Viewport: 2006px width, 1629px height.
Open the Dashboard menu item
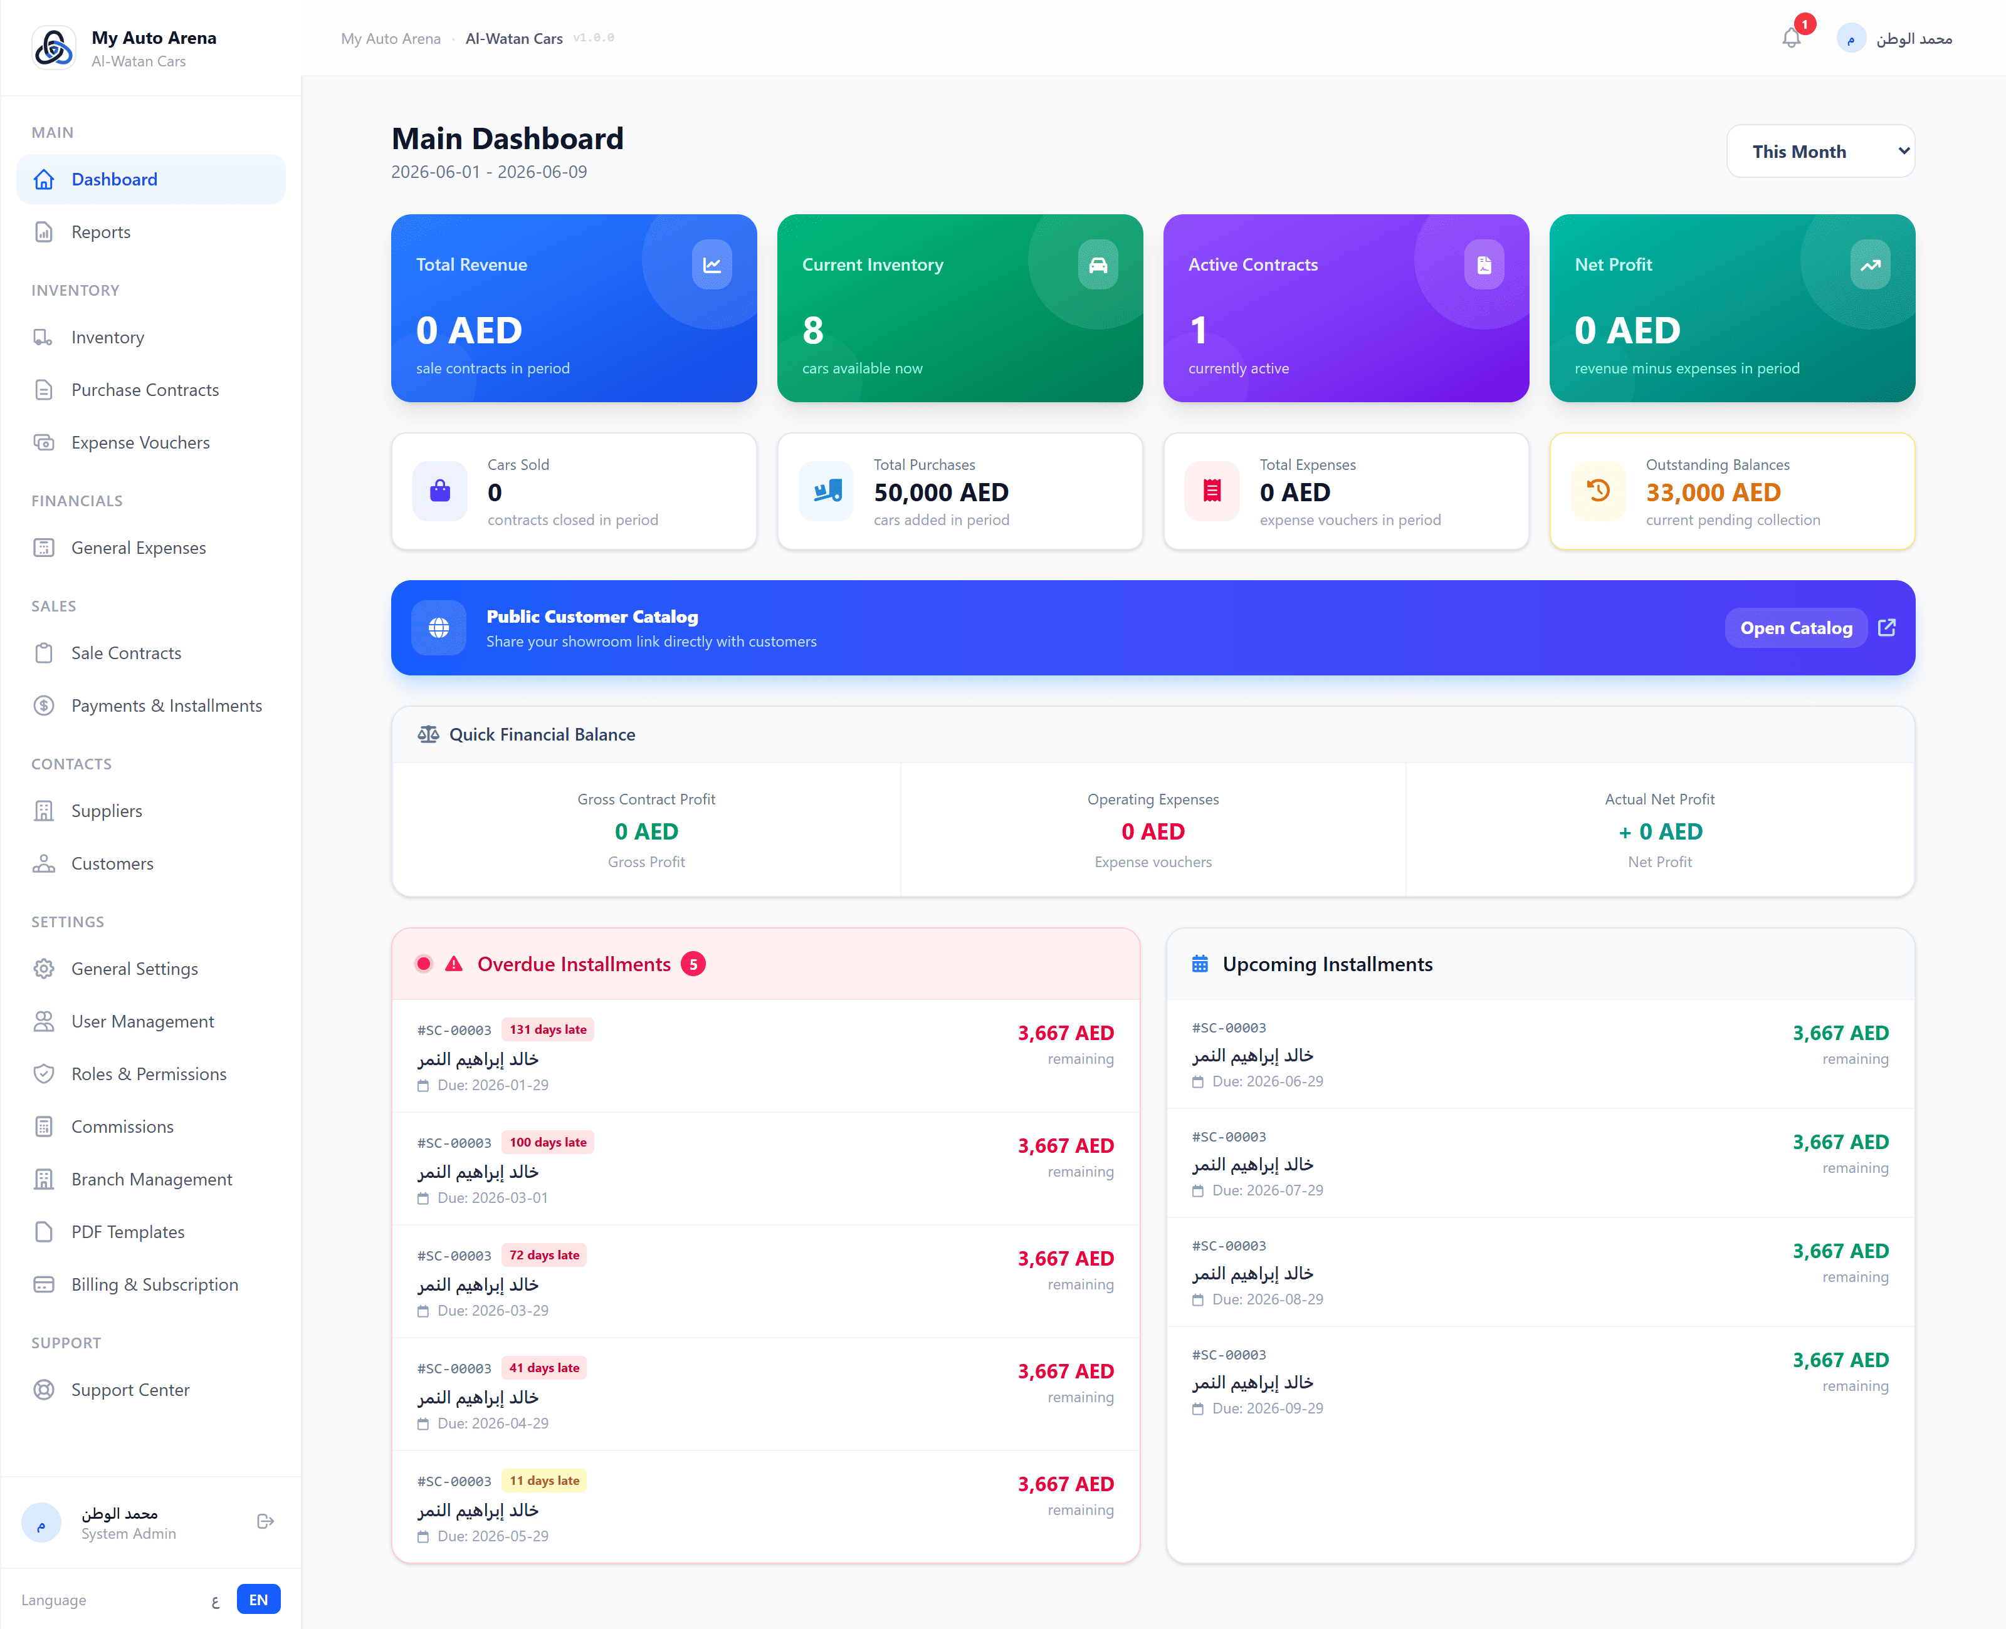coord(151,179)
